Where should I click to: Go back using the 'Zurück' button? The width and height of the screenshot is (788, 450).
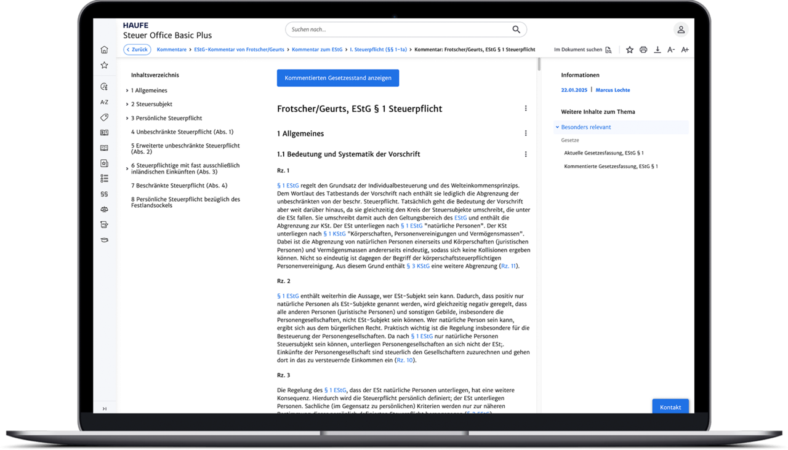coord(137,50)
